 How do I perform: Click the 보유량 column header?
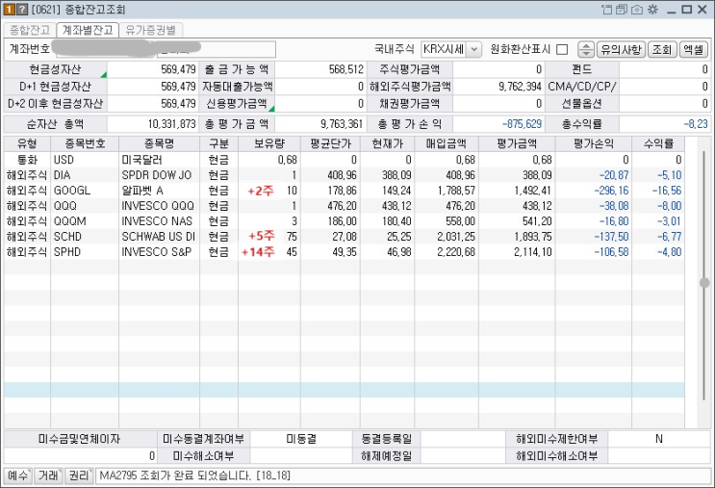tap(269, 144)
